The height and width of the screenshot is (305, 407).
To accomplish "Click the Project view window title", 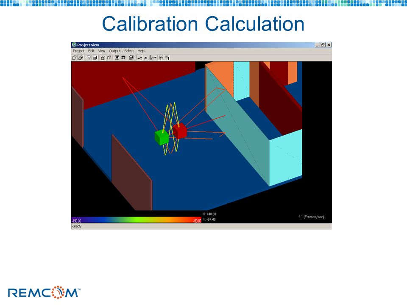I will pos(88,45).
